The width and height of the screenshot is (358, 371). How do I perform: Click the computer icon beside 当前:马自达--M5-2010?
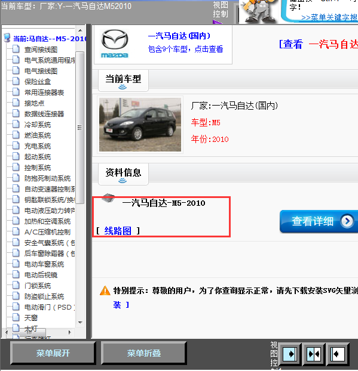pyautogui.click(x=7, y=38)
